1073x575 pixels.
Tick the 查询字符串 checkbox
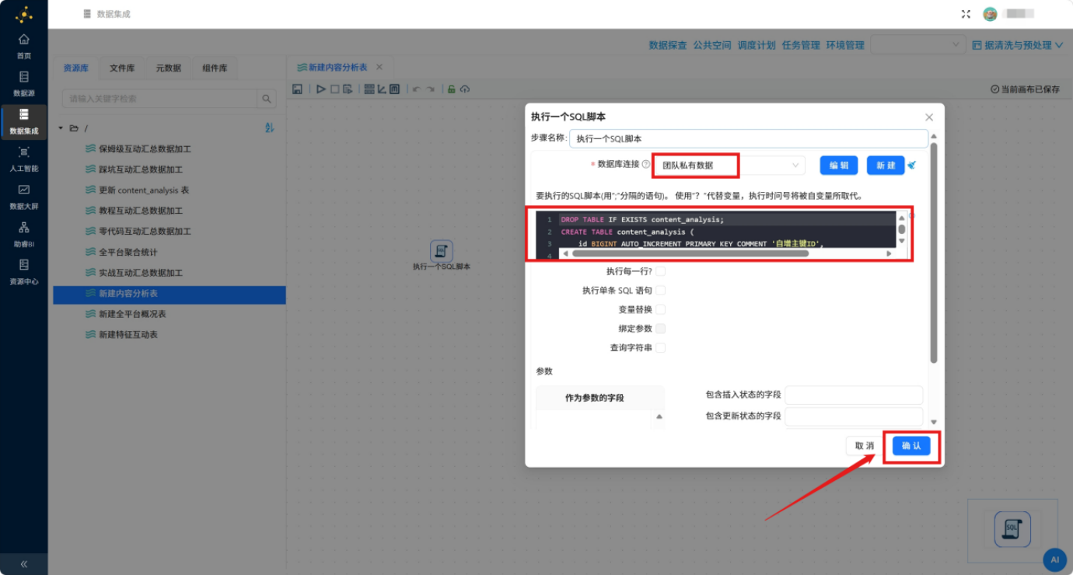point(660,348)
